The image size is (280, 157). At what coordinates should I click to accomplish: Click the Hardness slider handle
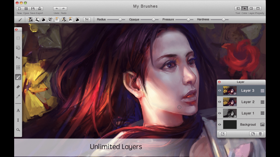tap(224, 20)
